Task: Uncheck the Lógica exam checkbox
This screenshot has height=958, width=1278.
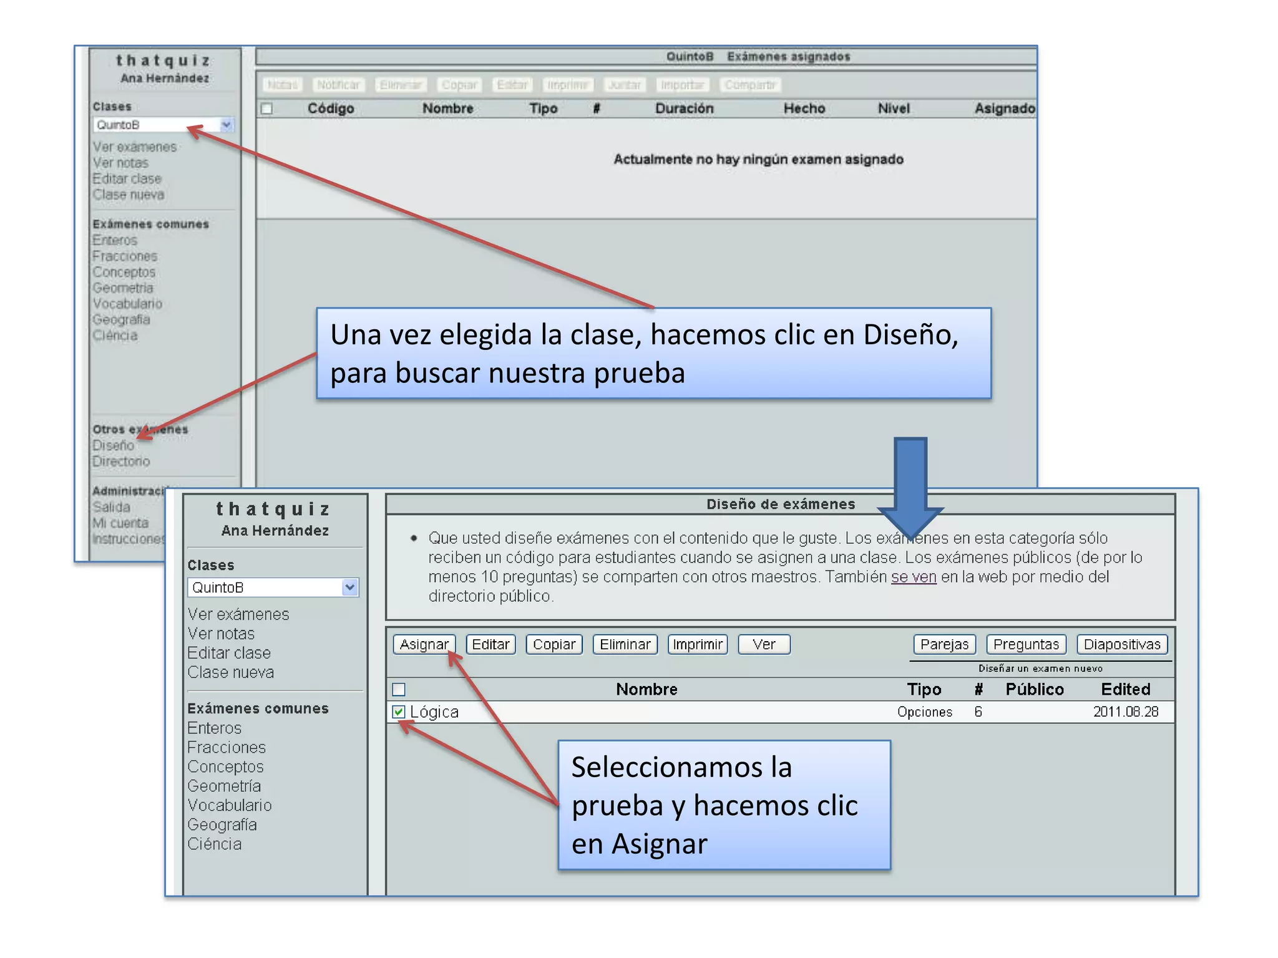Action: 399,712
